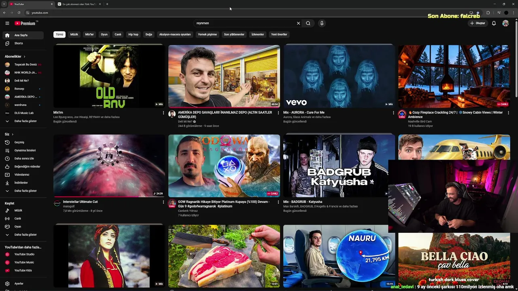Open Geçmiş history
Image resolution: width=518 pixels, height=291 pixels.
pos(24,142)
